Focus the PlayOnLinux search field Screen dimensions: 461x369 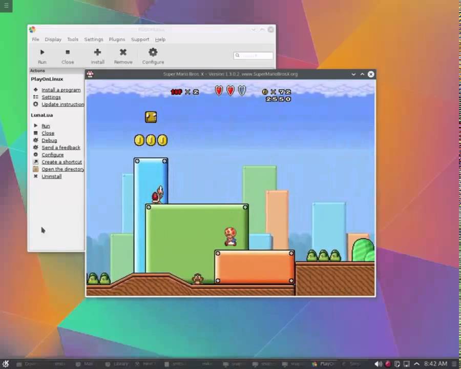click(x=253, y=55)
